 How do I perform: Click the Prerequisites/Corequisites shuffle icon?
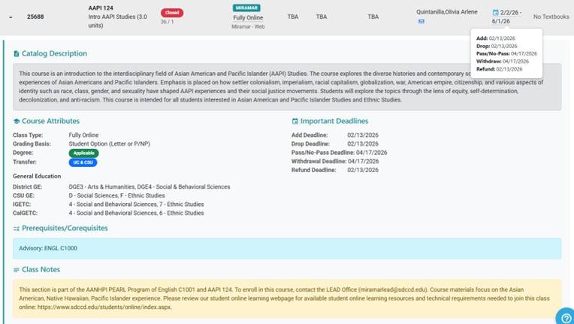(16, 229)
